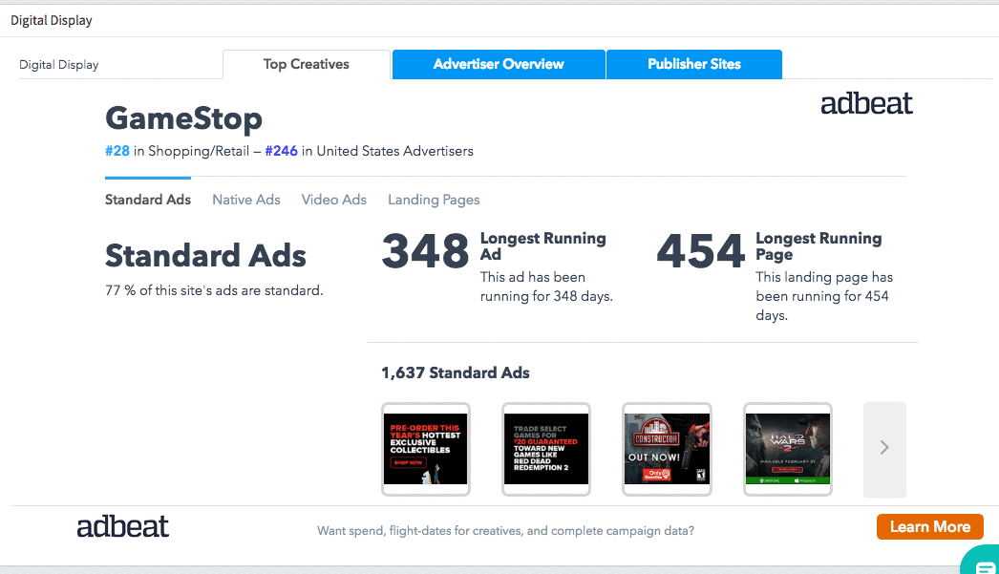Click the 454 longest running page number
This screenshot has width=999, height=574.
701,251
